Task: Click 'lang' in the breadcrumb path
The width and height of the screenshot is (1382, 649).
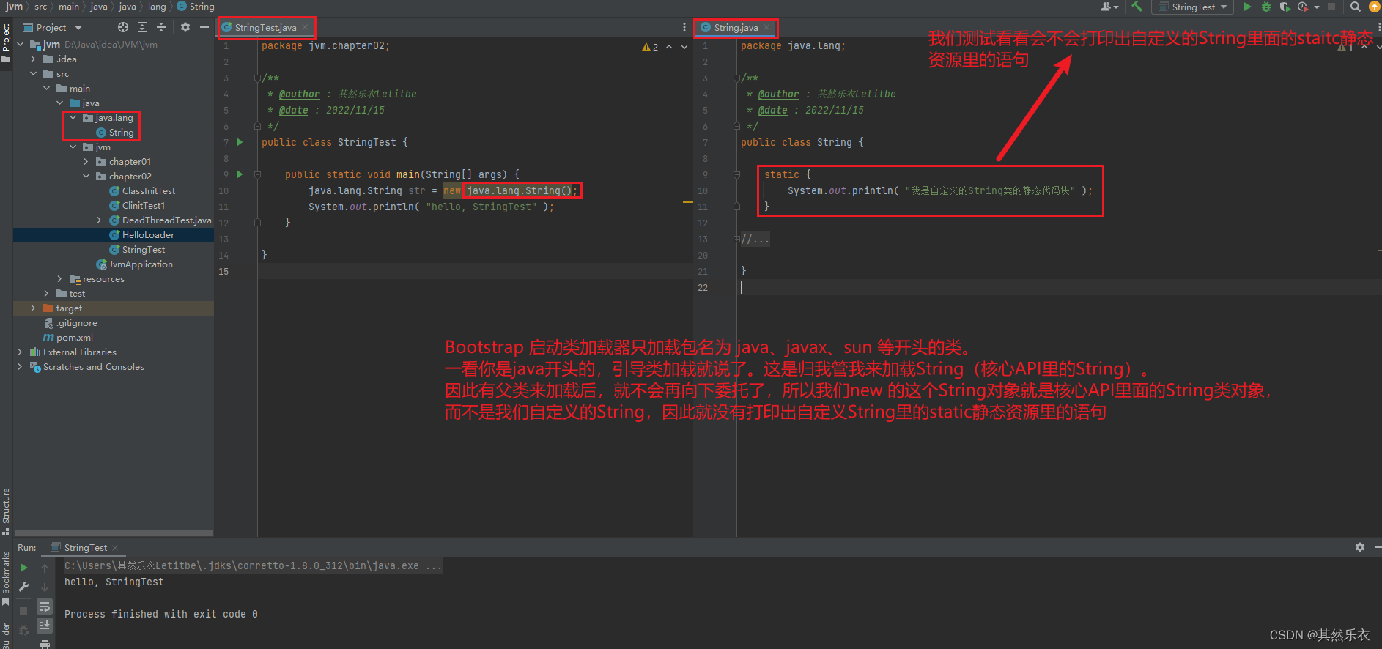Action: pyautogui.click(x=157, y=7)
